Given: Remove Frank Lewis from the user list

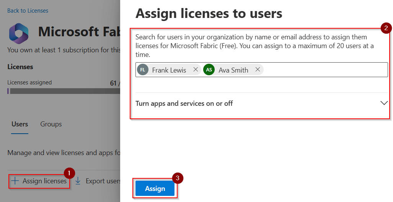Looking at the screenshot, I should (196, 69).
